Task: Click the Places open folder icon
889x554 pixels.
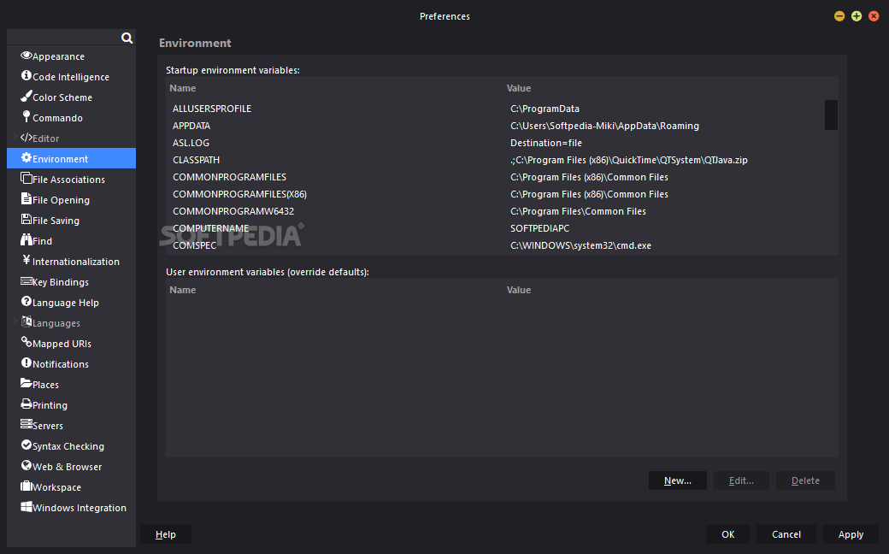Action: (x=26, y=383)
